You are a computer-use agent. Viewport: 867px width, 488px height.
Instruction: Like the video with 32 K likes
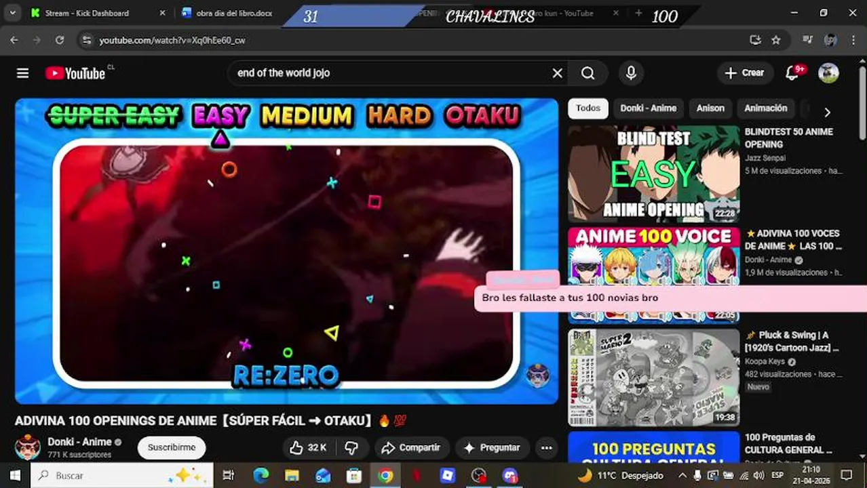pos(308,447)
